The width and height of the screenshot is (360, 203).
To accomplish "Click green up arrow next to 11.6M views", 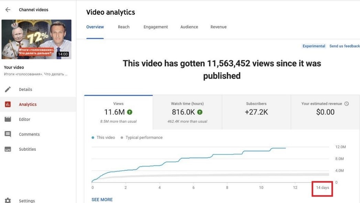I will [x=130, y=112].
